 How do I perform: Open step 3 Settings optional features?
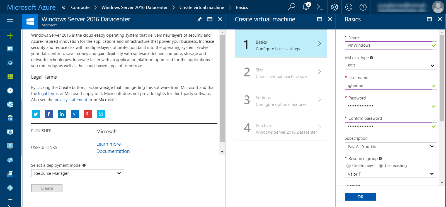(281, 99)
